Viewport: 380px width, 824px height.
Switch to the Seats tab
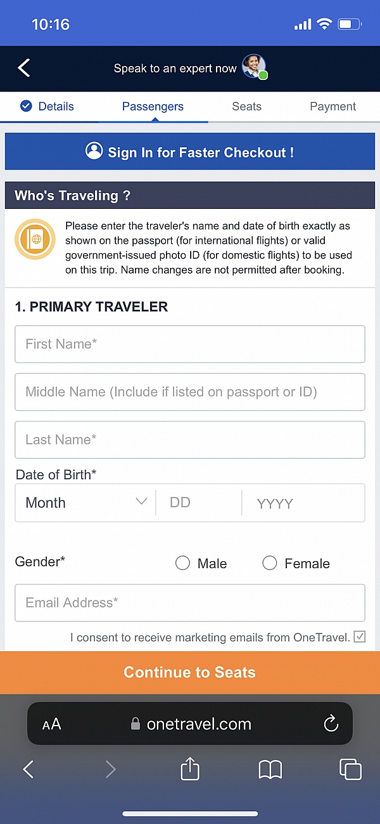pyautogui.click(x=246, y=107)
